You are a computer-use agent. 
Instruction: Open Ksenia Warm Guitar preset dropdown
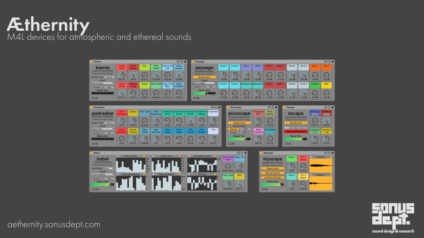click(103, 83)
